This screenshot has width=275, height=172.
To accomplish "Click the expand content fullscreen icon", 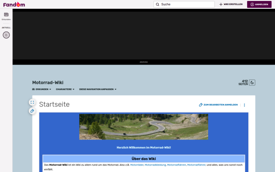I will (32, 102).
